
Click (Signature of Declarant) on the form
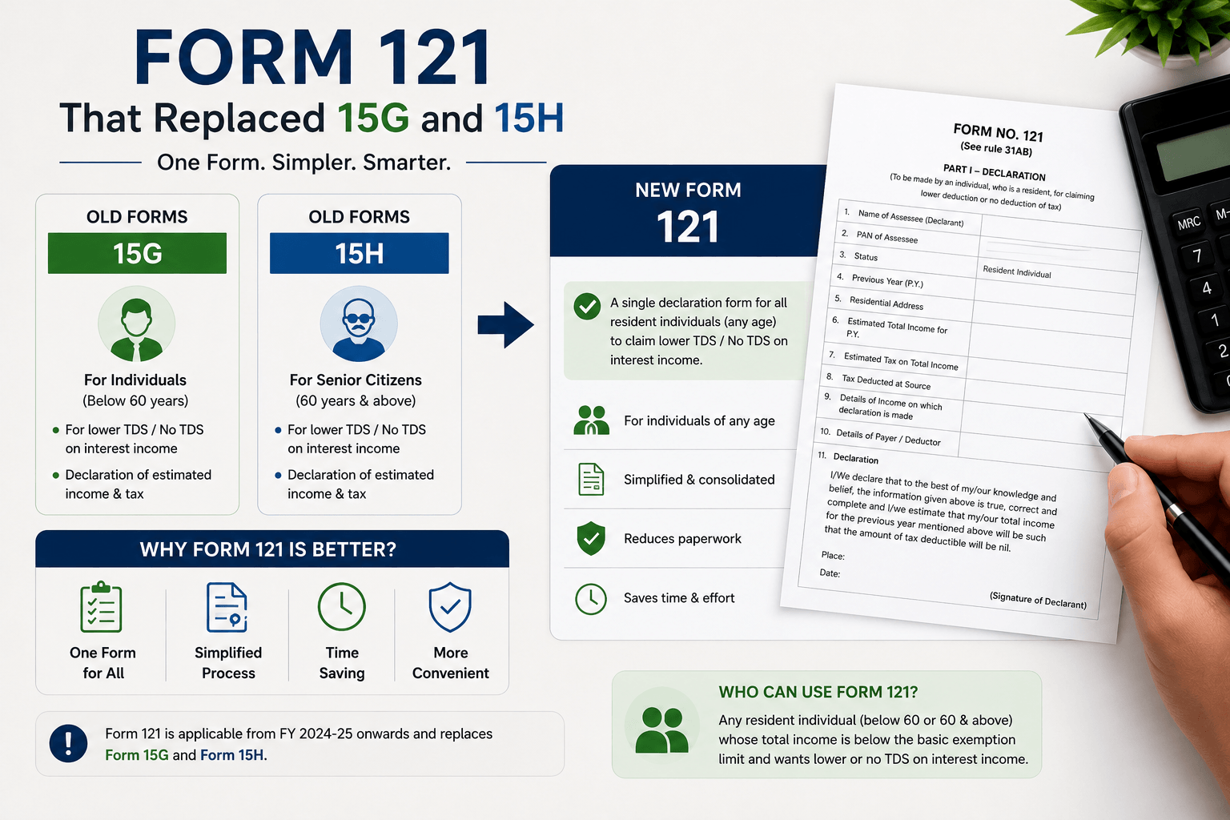(1038, 600)
